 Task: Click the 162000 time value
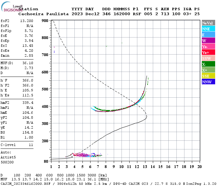(x=122, y=14)
